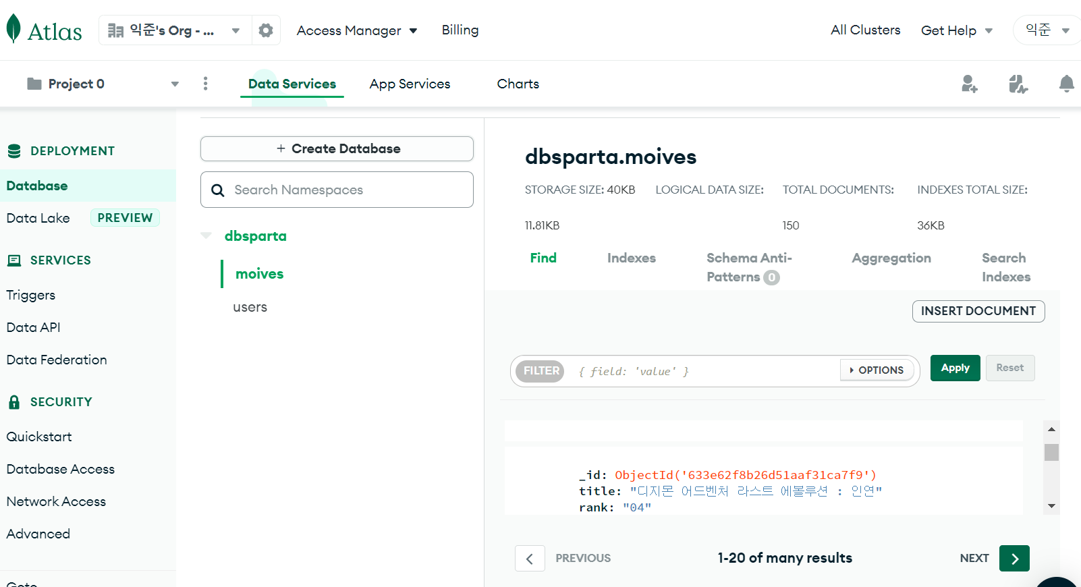Click the Deployment database stack icon
Viewport: 1081px width, 587px height.
point(14,151)
